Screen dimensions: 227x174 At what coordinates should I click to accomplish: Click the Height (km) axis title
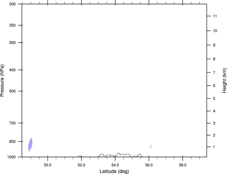click(224, 81)
